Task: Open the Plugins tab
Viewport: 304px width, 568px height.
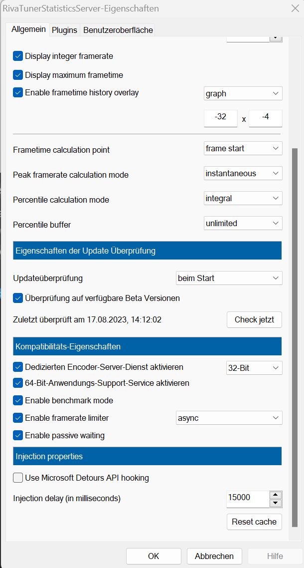Action: coord(64,30)
